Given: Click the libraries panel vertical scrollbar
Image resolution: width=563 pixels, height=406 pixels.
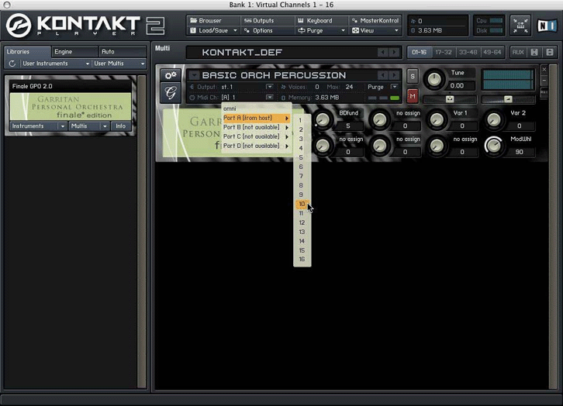Looking at the screenshot, I should tap(142, 232).
